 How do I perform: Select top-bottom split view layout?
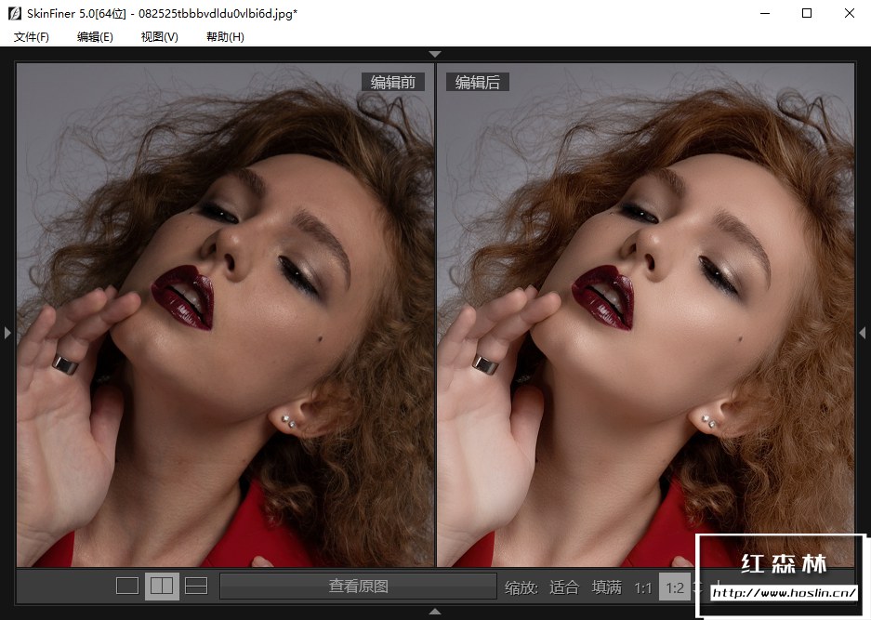pos(196,587)
